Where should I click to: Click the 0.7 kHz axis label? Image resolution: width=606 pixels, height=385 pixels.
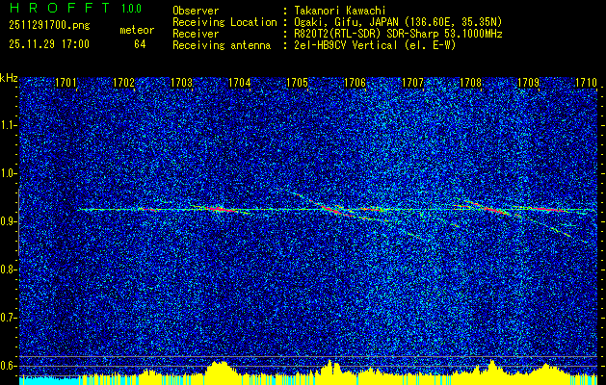click(x=9, y=318)
